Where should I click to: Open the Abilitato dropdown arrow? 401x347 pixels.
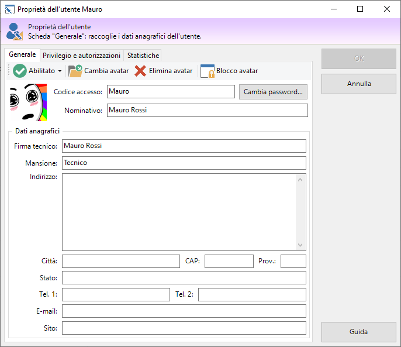(x=60, y=71)
